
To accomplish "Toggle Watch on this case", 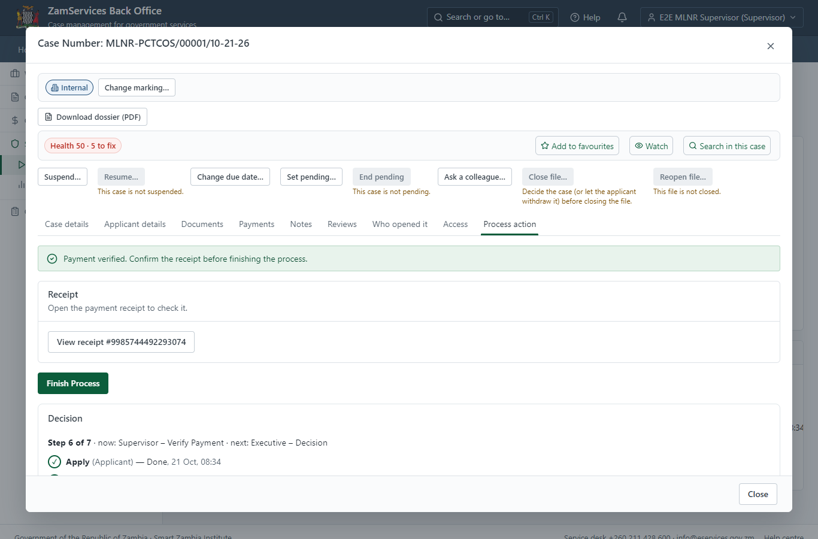I will [x=651, y=146].
